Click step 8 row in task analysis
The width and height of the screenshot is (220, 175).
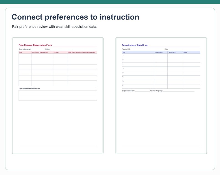[161, 86]
